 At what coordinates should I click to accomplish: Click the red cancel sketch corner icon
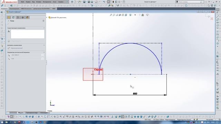pos(212,19)
